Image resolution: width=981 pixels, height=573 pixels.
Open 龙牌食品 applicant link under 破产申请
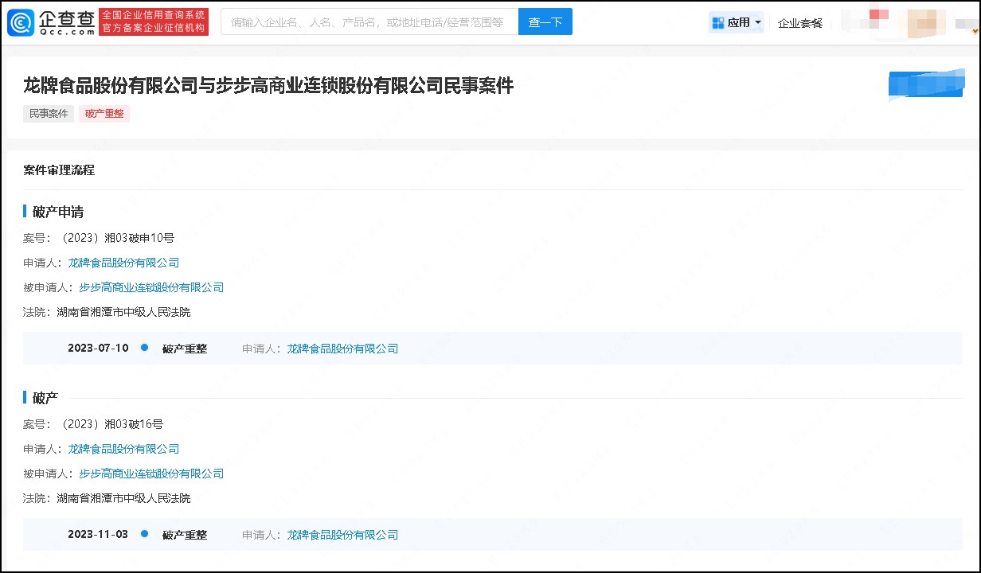pyautogui.click(x=123, y=263)
